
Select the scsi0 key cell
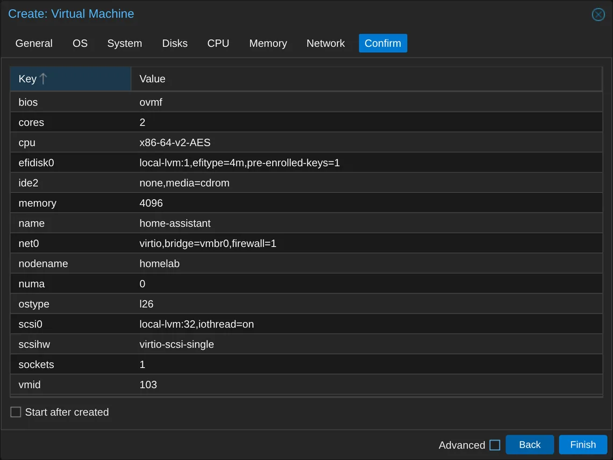point(70,324)
